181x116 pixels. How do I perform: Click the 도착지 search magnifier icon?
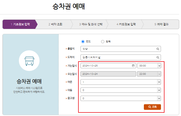tap(158, 57)
